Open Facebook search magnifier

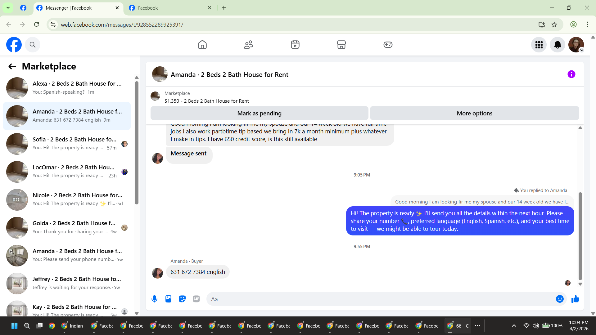pos(33,45)
